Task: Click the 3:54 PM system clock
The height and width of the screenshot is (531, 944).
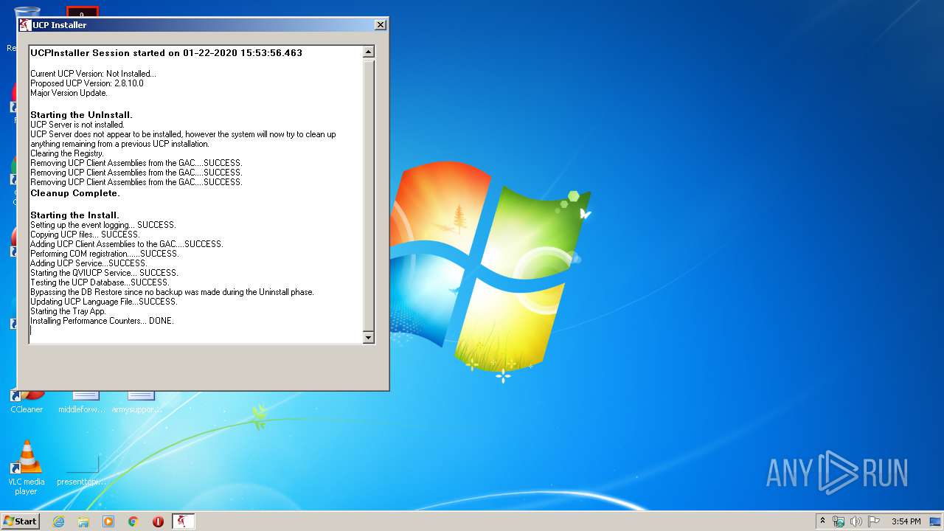Action: point(906,521)
